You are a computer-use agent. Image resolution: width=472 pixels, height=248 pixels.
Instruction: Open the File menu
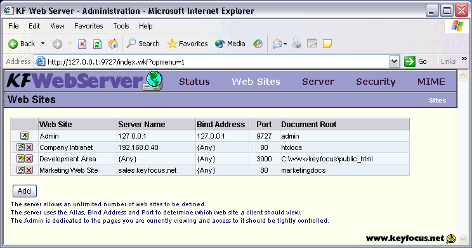coord(13,26)
